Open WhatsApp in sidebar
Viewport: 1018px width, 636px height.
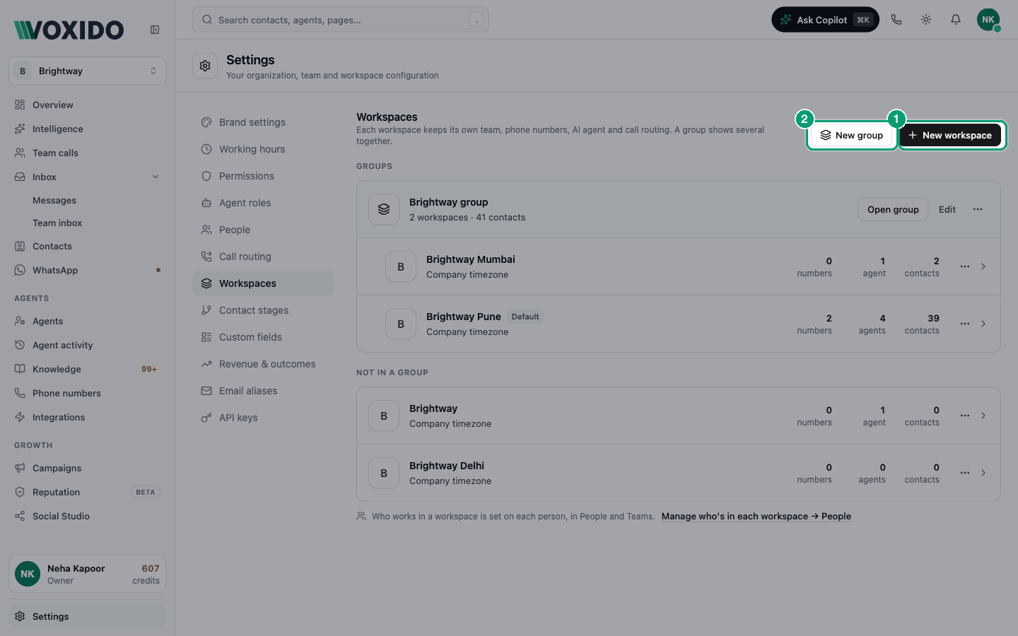[x=88, y=270]
